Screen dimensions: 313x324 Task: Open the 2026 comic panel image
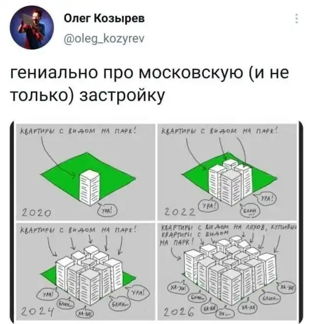(x=227, y=271)
